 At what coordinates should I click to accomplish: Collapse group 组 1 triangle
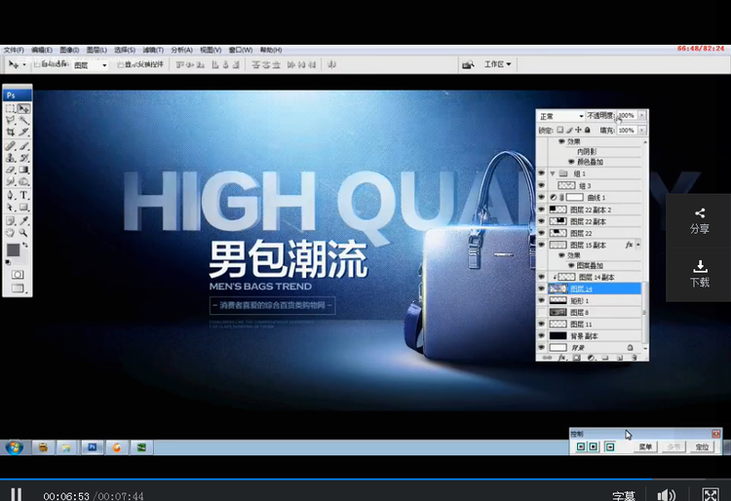click(x=553, y=173)
